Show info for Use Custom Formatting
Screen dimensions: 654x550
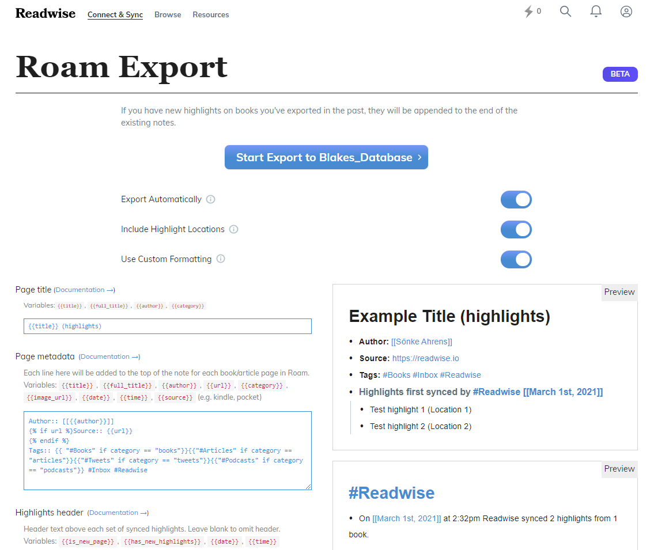[221, 259]
